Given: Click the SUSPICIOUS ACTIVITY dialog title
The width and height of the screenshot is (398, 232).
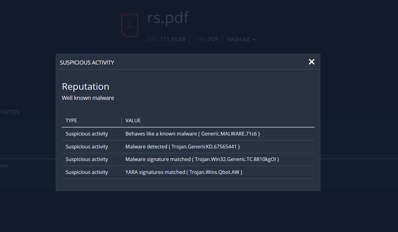Looking at the screenshot, I should 87,62.
